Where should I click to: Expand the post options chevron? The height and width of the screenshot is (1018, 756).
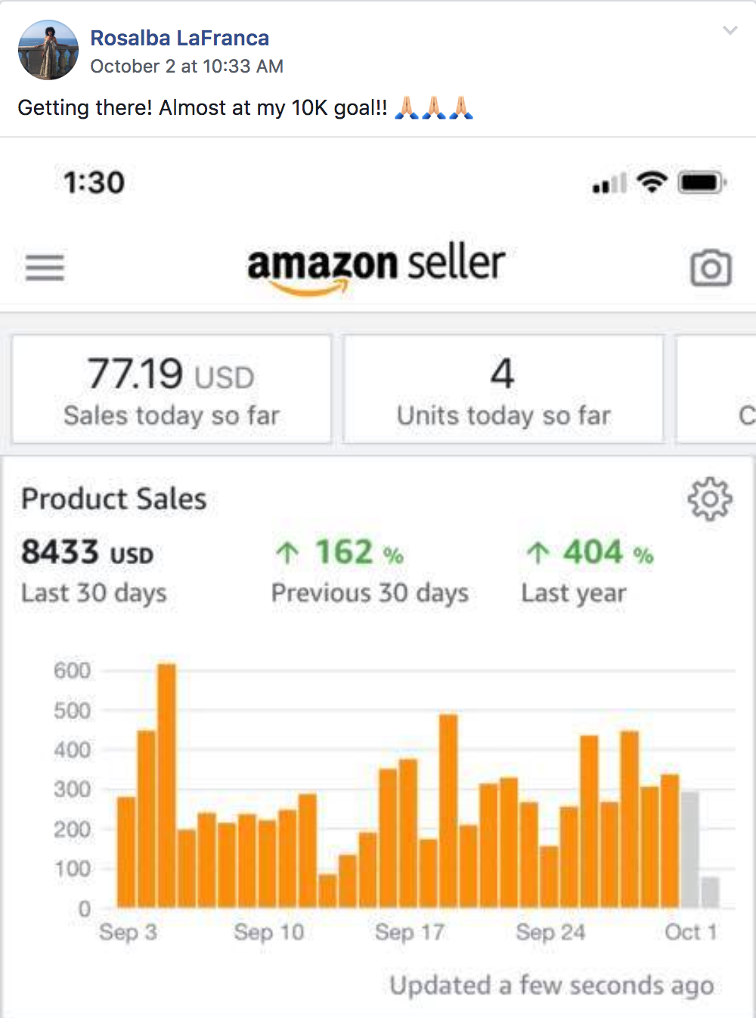click(730, 30)
